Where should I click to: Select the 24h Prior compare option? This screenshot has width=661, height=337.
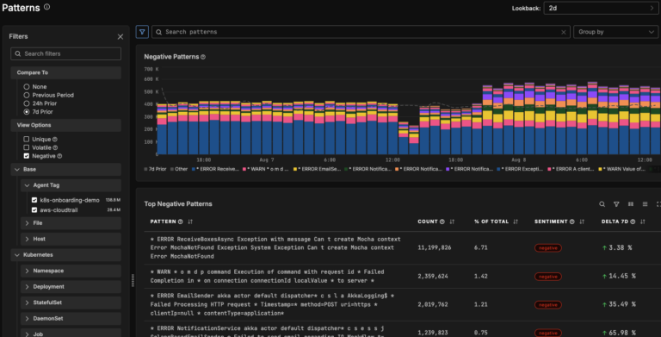27,103
